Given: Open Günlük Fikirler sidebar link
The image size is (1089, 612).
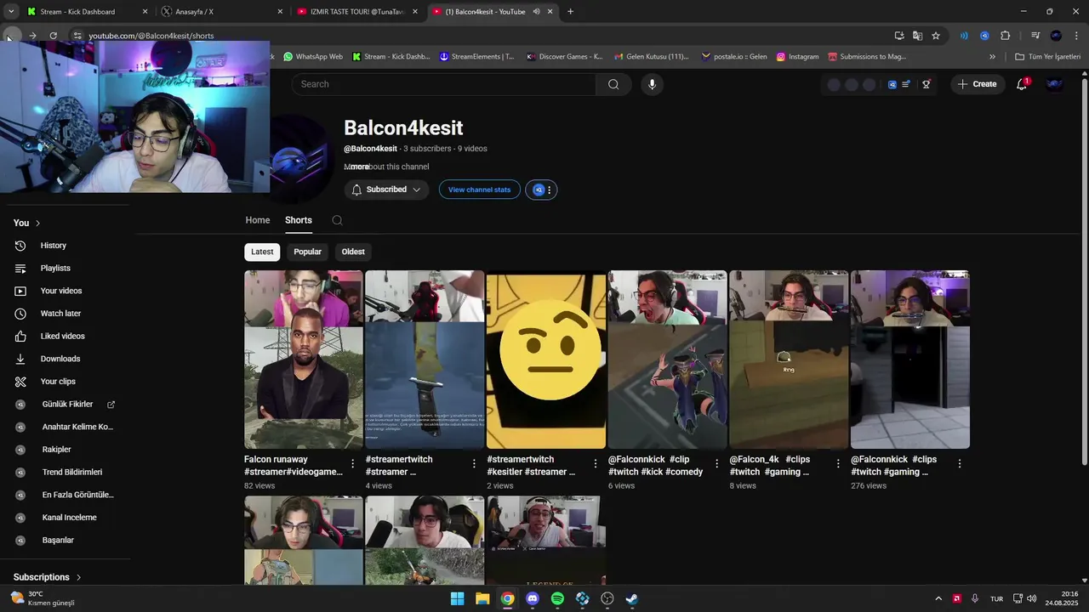Looking at the screenshot, I should tap(68, 405).
